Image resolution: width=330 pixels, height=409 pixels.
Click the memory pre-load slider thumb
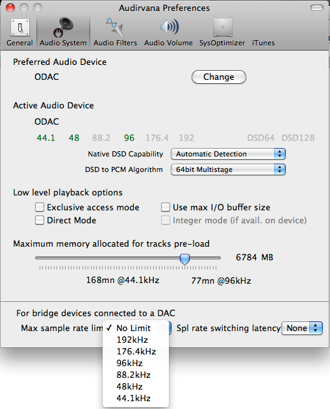coord(185,259)
